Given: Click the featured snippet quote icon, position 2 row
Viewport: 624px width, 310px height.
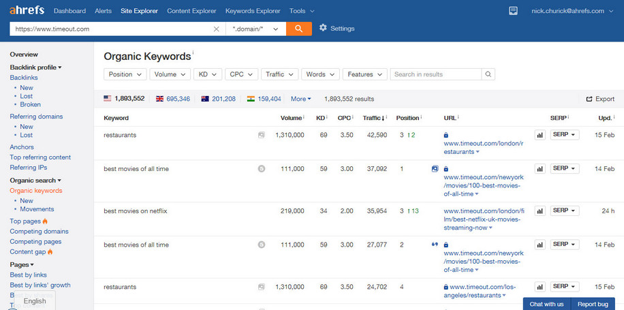Looking at the screenshot, I should coord(435,245).
